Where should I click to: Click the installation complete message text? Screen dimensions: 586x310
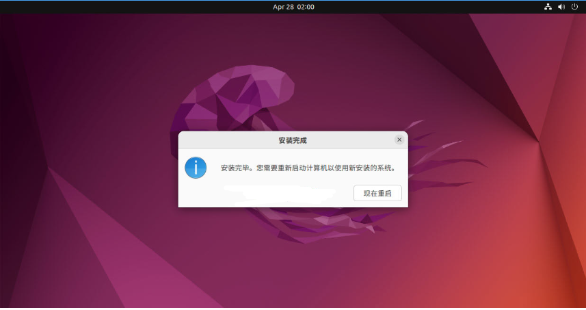(308, 168)
